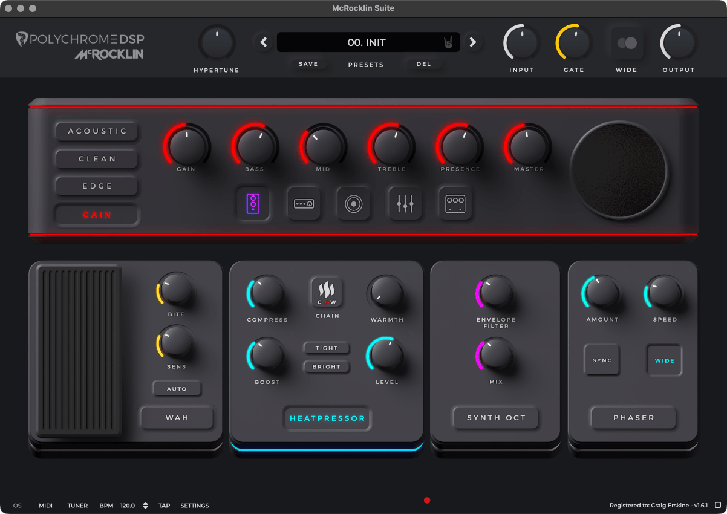Click the red indicator dot at bottom center
Viewport: 727px width, 514px height.
pyautogui.click(x=427, y=500)
